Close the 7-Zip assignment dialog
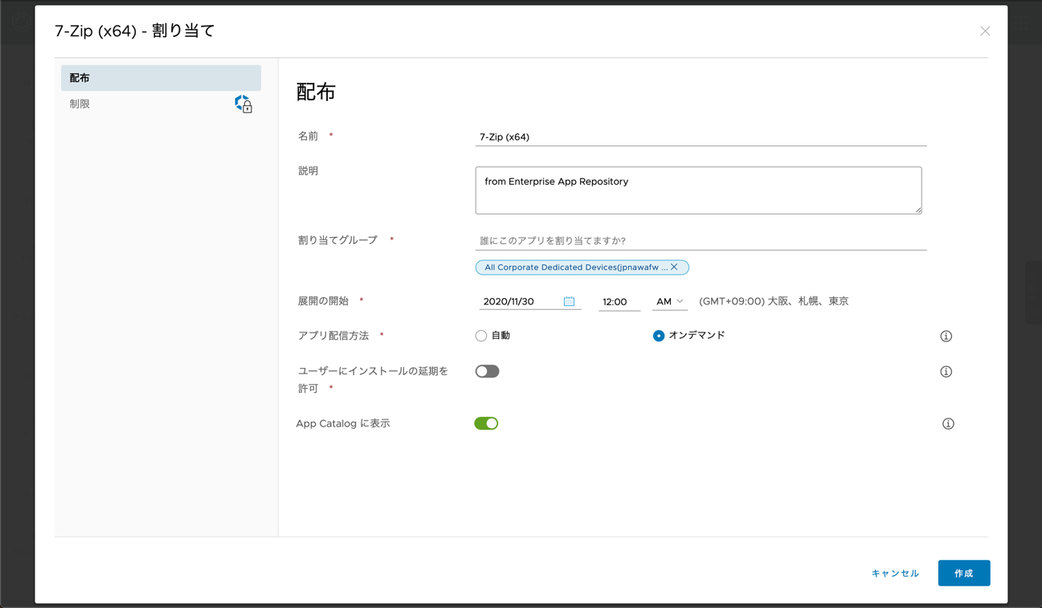1042x608 pixels. point(985,31)
